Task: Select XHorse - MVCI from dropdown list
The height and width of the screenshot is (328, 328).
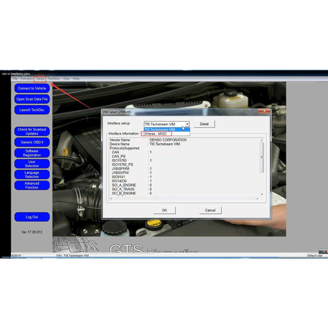Action: (156, 134)
